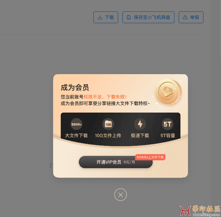Close the membership popup with X
The image size is (221, 217).
[x=120, y=195]
